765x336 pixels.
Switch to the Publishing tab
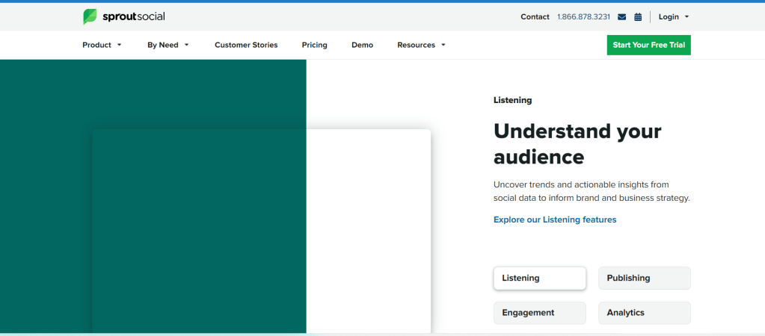[644, 278]
